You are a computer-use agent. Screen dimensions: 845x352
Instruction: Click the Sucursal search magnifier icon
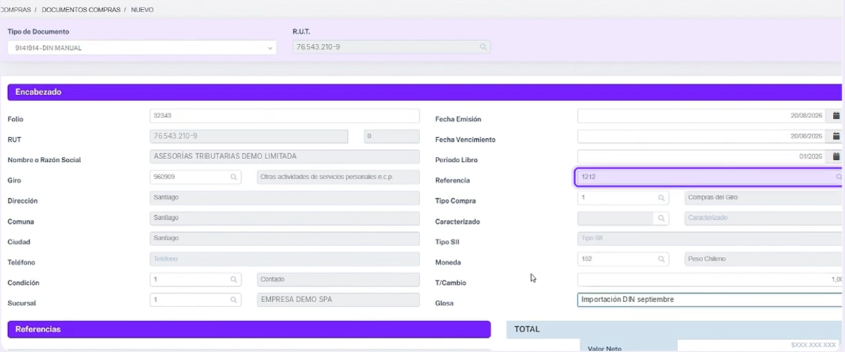pos(234,300)
